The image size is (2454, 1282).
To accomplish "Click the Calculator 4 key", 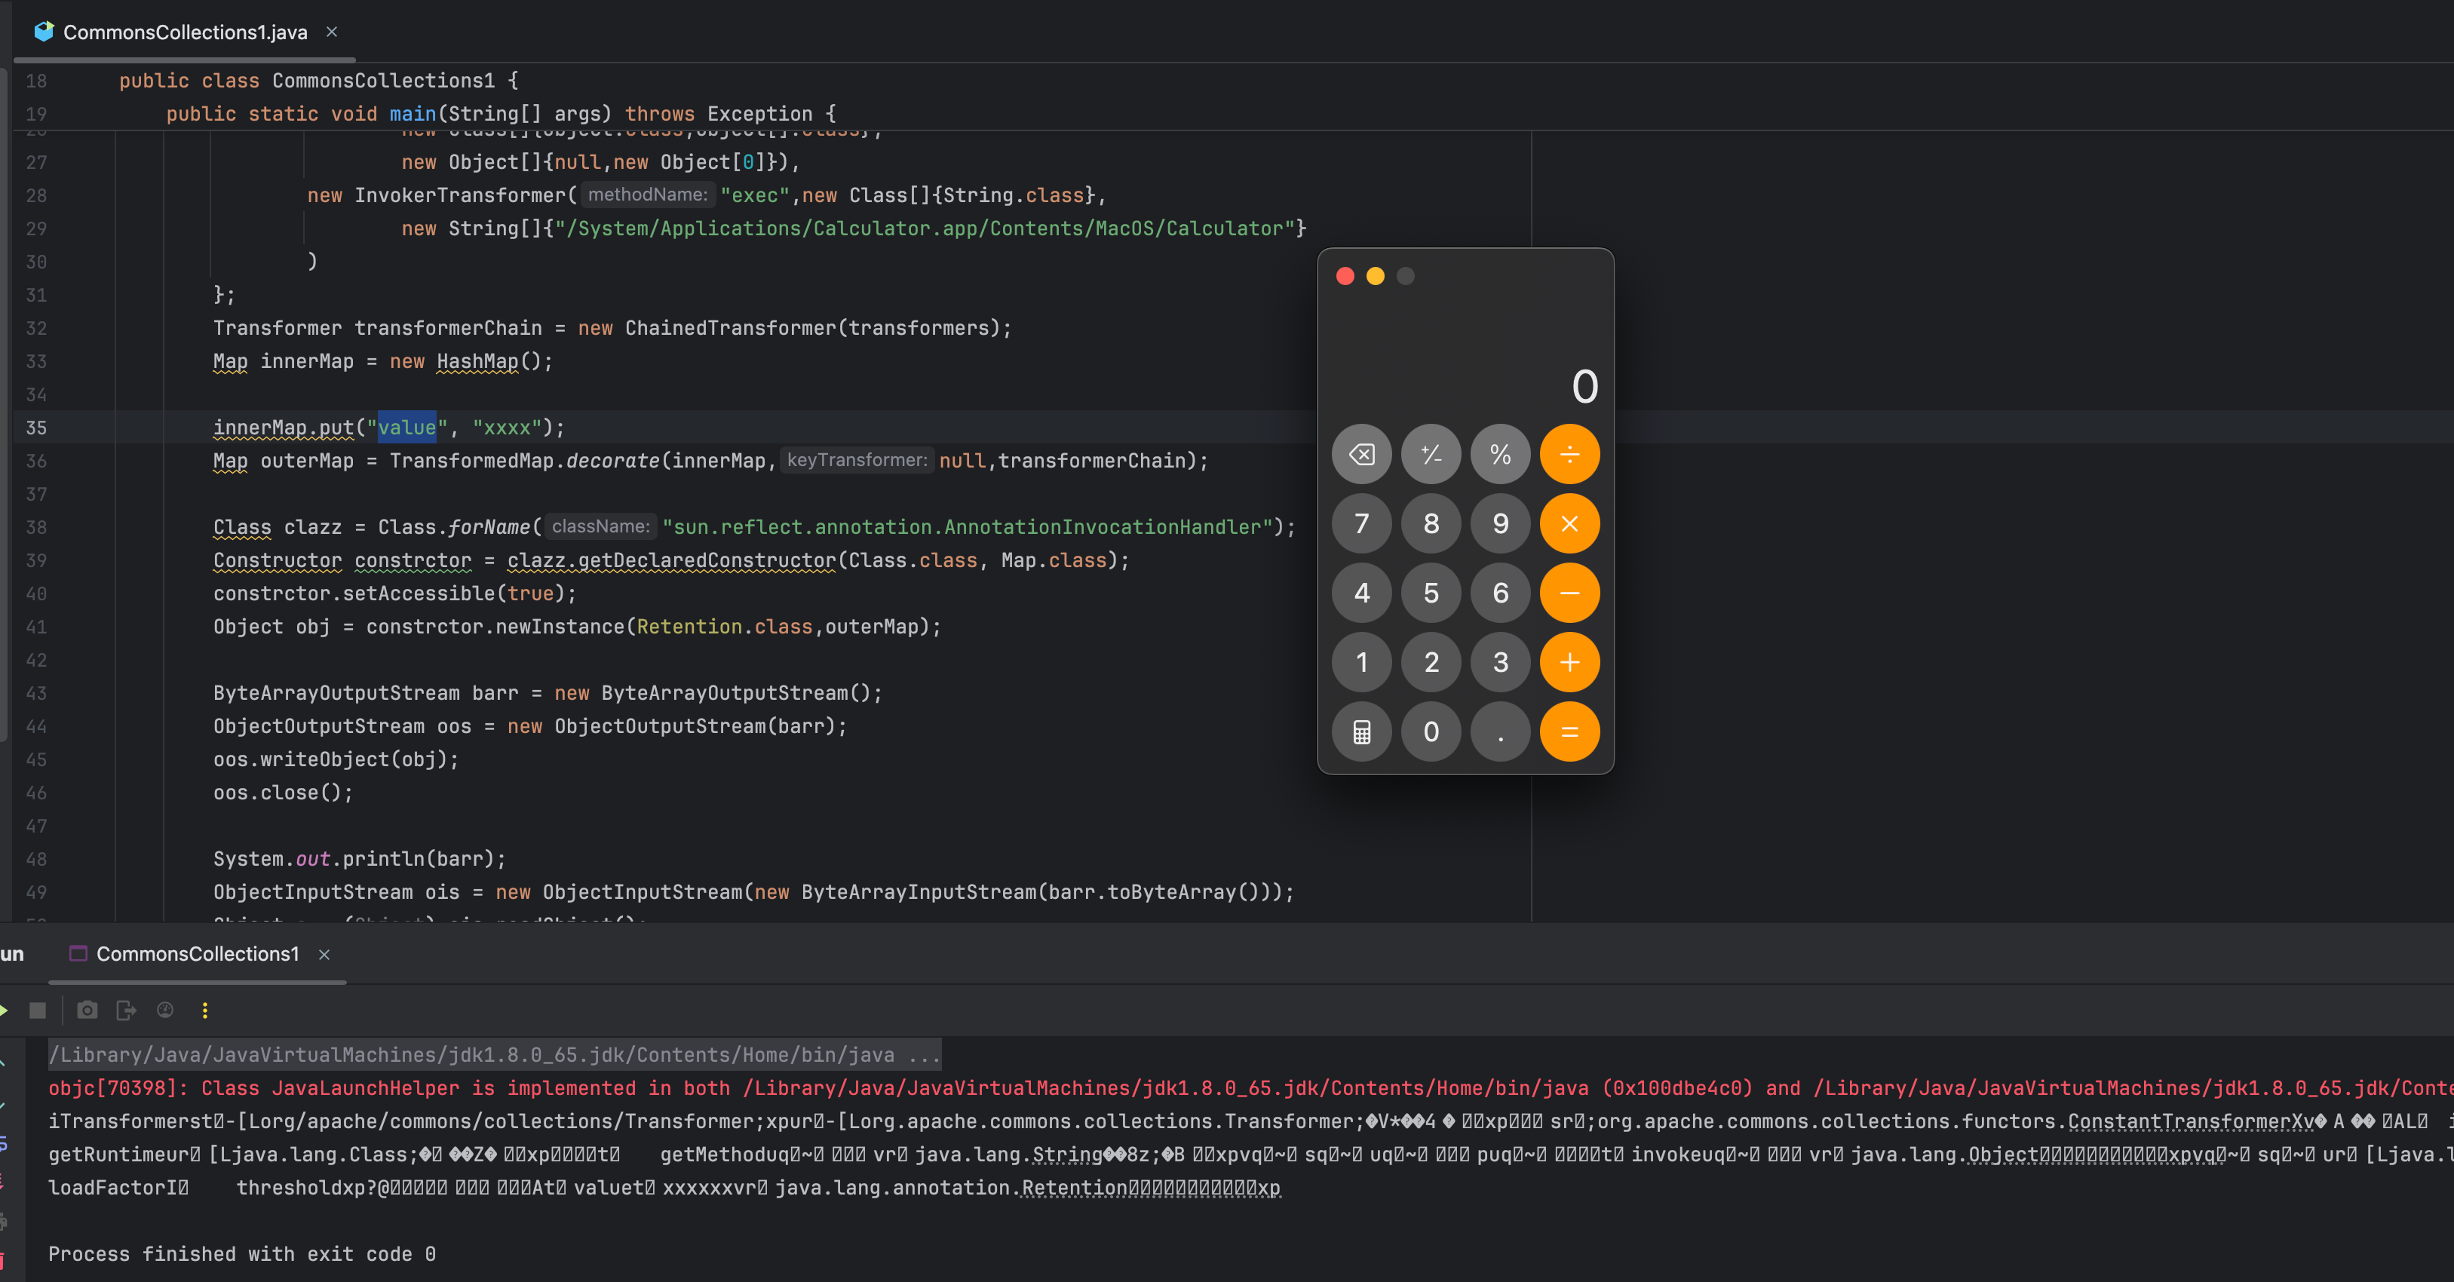I will 1361,593.
